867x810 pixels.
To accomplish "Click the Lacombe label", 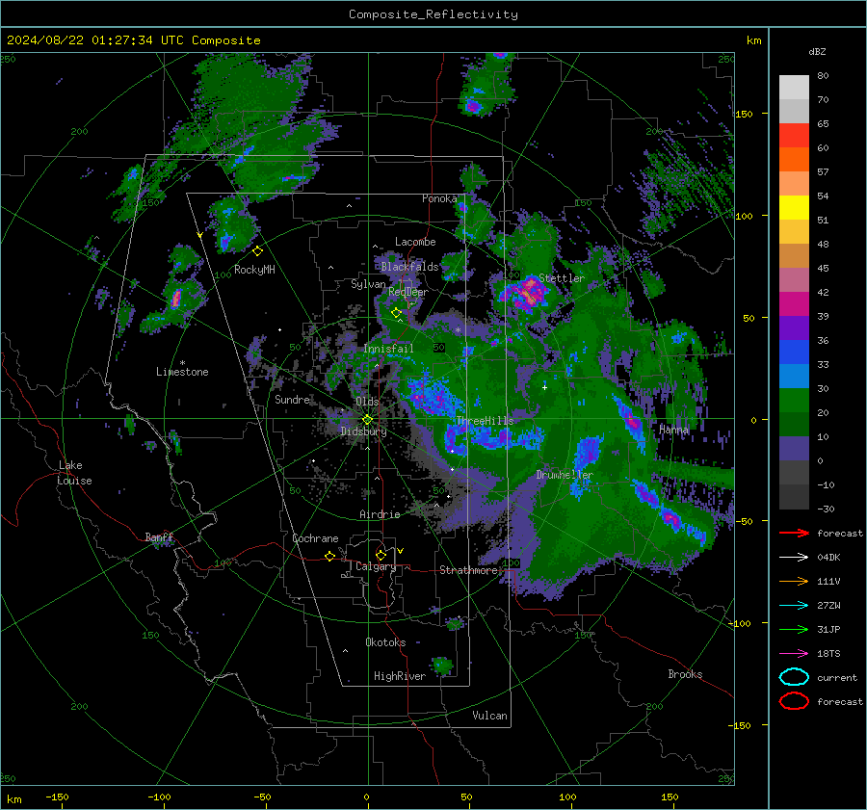I will tap(415, 242).
